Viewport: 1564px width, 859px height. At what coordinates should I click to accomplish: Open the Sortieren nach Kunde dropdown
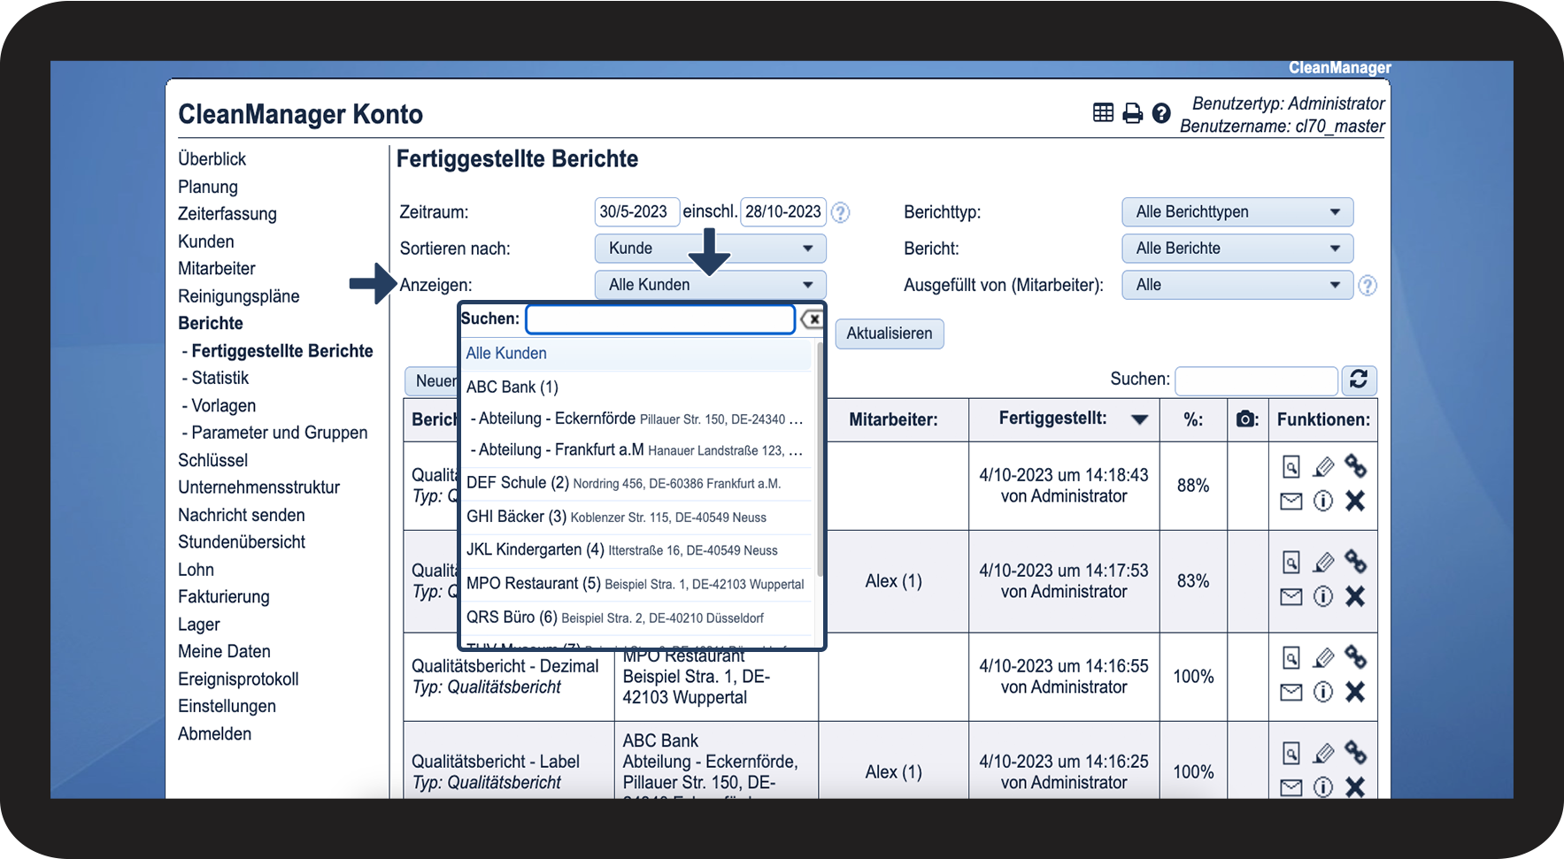click(710, 249)
